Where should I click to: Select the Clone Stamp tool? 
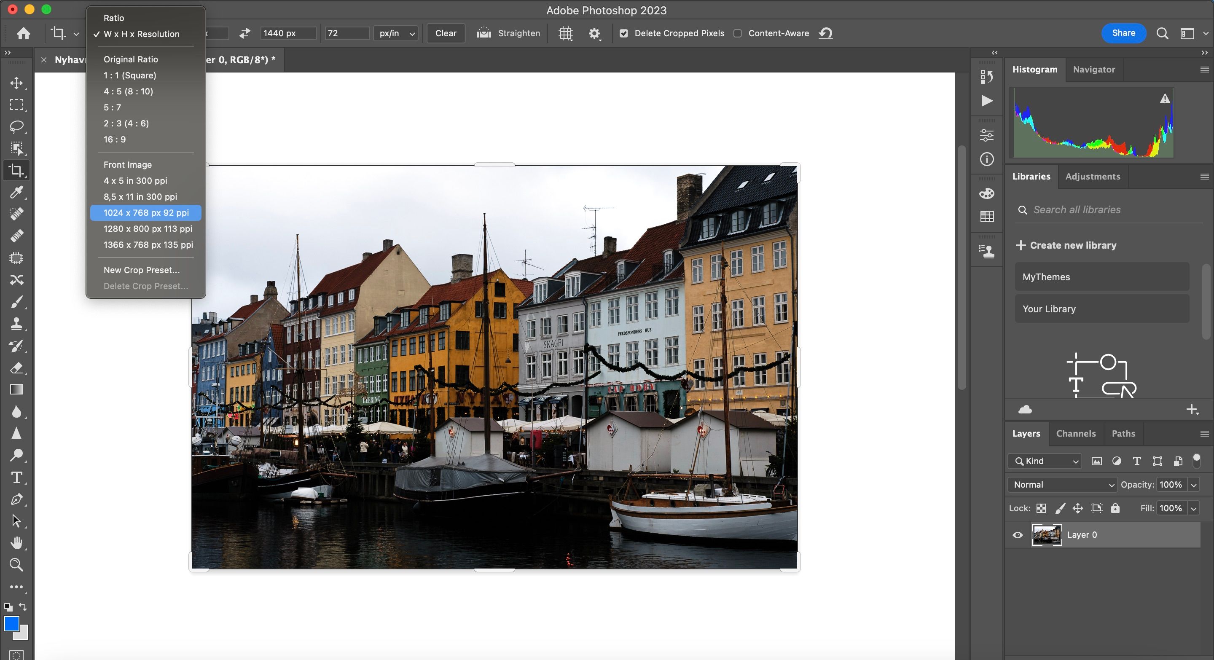16,324
